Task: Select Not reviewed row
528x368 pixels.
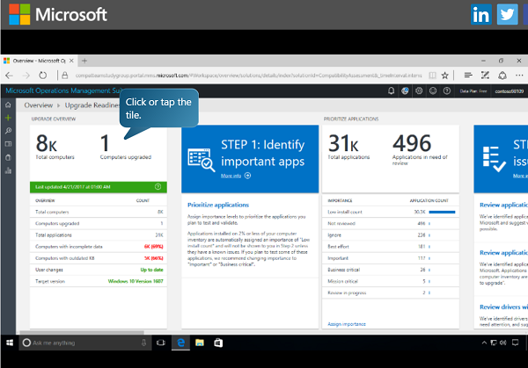Action: (391, 223)
